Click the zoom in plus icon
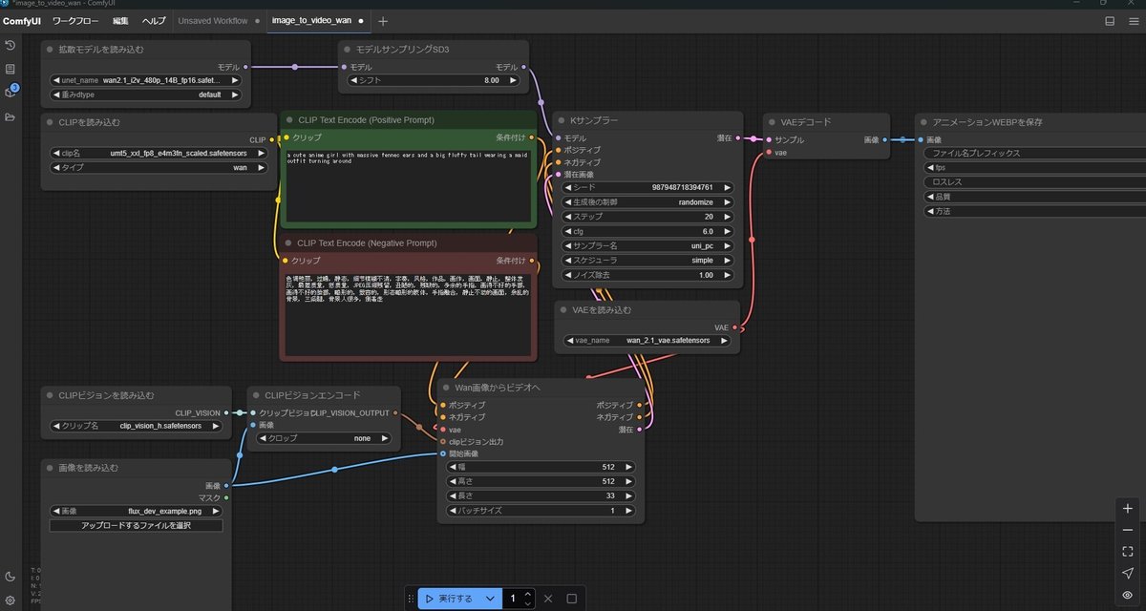1146x611 pixels. click(x=1128, y=509)
